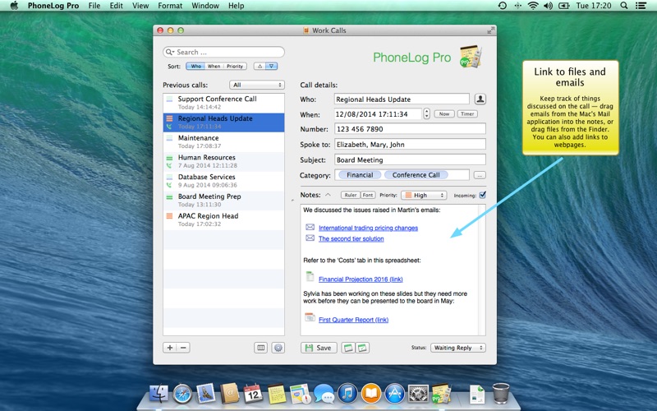Open the category chooser ellipsis button
Image resolution: width=657 pixels, height=411 pixels.
[480, 175]
